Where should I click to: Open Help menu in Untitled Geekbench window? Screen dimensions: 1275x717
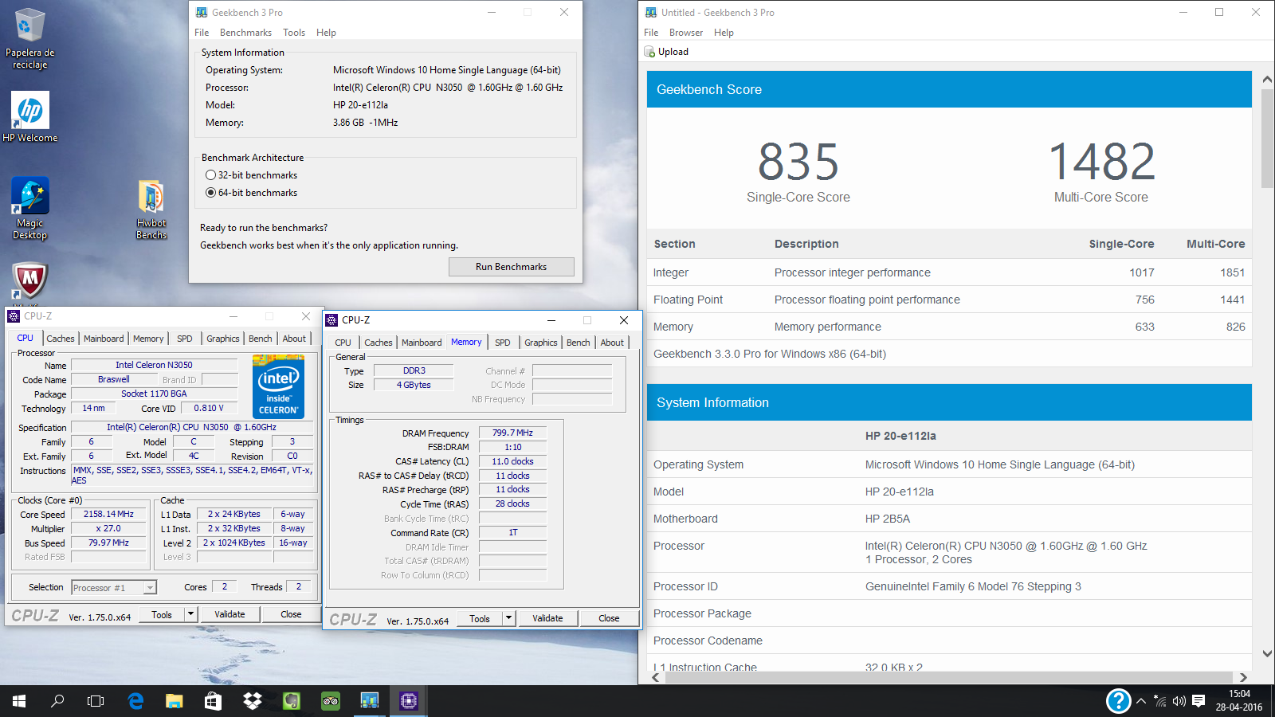point(724,33)
